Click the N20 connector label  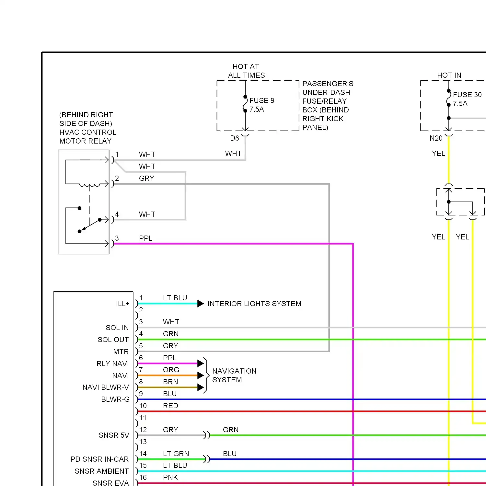pos(436,138)
